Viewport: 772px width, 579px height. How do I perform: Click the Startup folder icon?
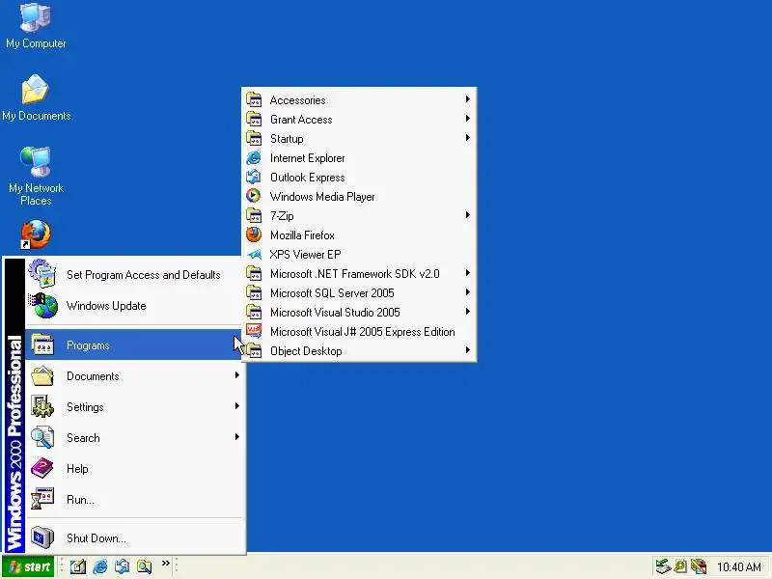(x=254, y=138)
